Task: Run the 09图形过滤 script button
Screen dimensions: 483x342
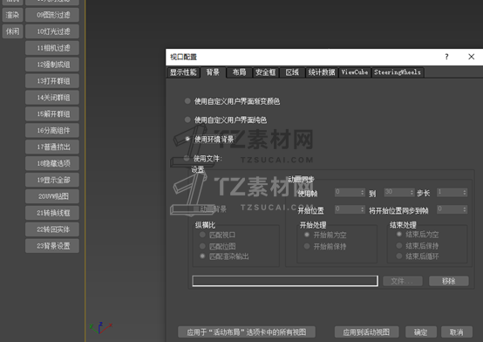Action: pyautogui.click(x=52, y=15)
